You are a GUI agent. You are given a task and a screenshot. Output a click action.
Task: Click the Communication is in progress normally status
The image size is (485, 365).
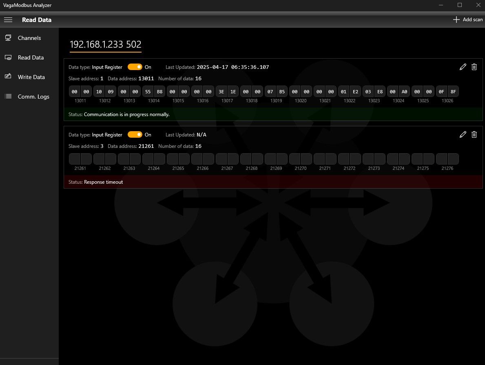[126, 114]
